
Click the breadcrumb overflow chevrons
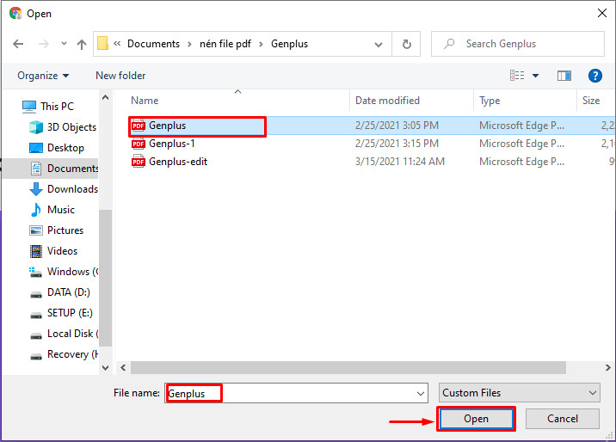click(117, 44)
